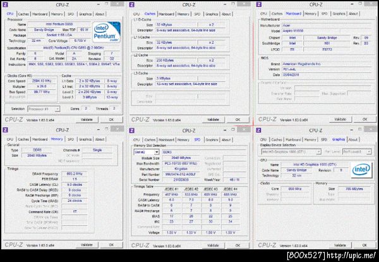
Task: Click the purple Z icon in the Memory Slot Selection window
Action: (132, 130)
